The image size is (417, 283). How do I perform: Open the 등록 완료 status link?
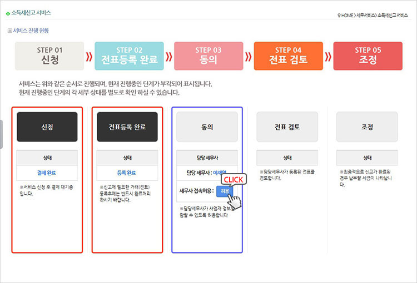coord(127,173)
